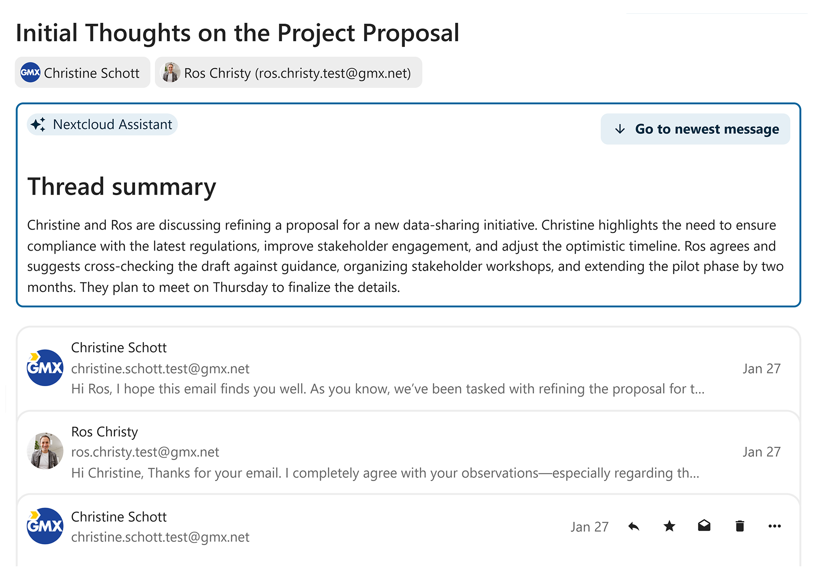Star the last Christine Schott email
The height and width of the screenshot is (580, 826).
669,526
